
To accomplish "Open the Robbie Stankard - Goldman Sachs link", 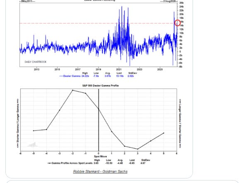I will click(x=100, y=171).
